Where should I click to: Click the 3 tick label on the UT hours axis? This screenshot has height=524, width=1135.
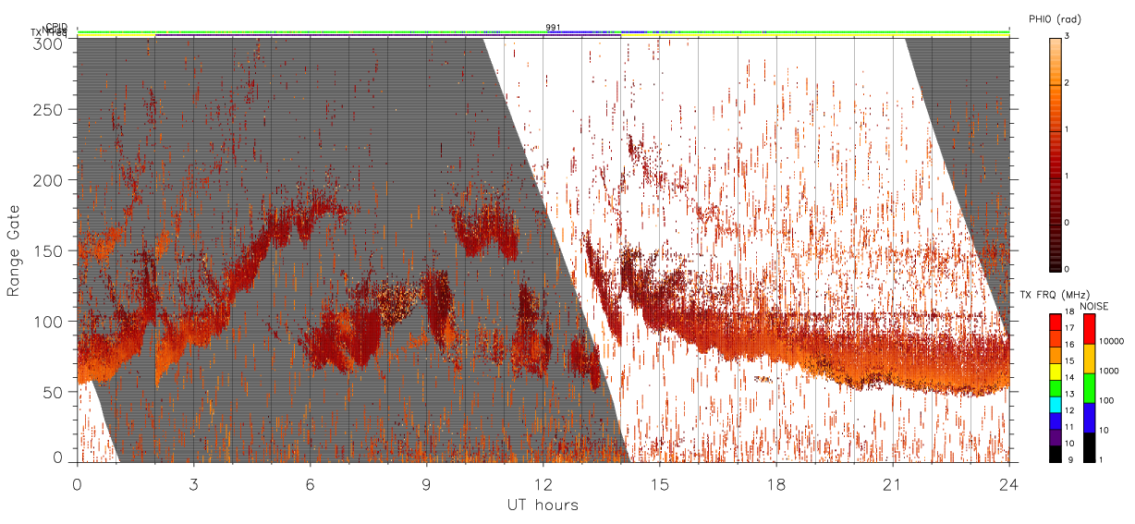193,483
